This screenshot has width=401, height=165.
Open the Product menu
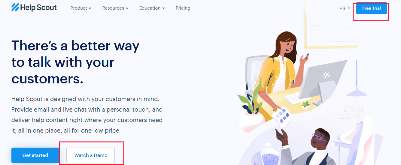(x=81, y=8)
